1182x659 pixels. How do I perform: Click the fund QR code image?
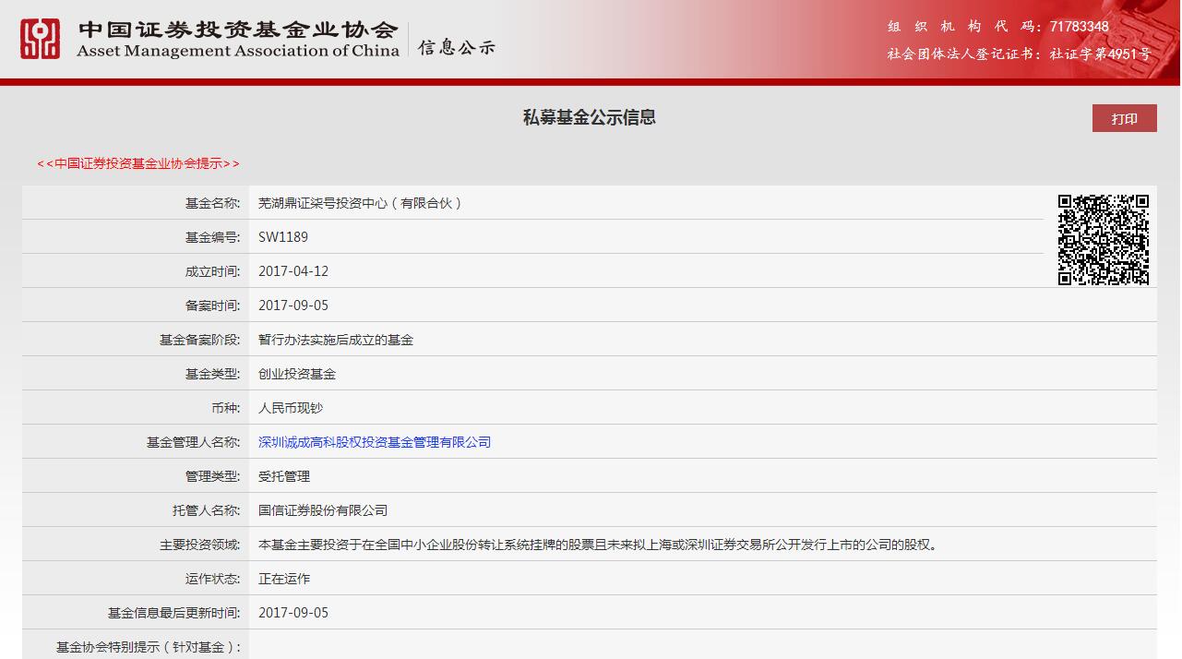point(1104,240)
